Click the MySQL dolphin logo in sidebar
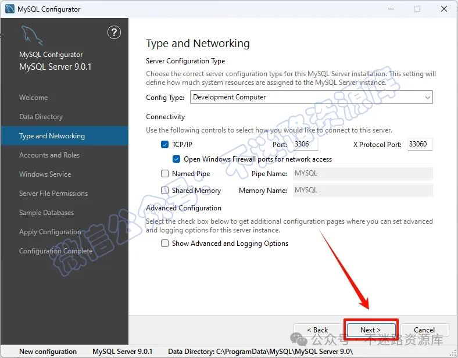 (x=32, y=35)
